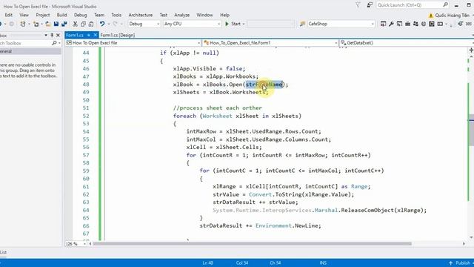Viewport: 474px width, 267px height.
Task: Click the Toolbox search magnifier icon
Action: pos(54,43)
